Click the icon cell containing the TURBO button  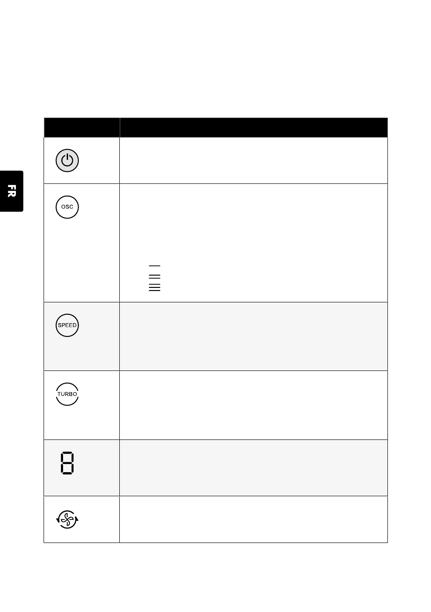coord(82,405)
